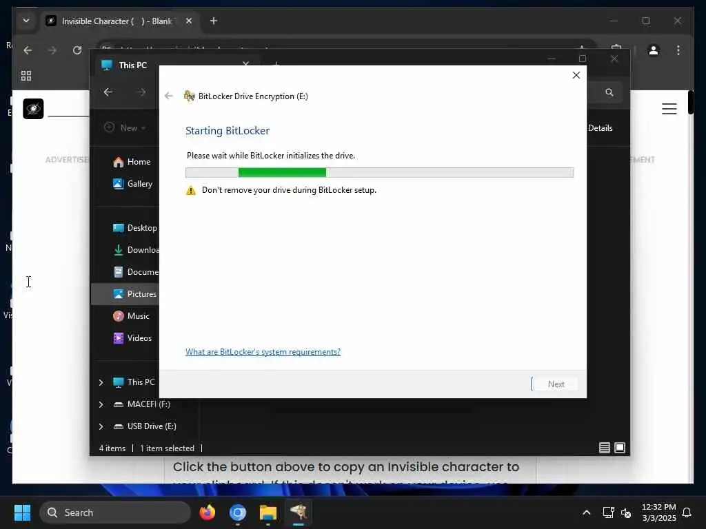
Task: Open Windows Start menu
Action: pyautogui.click(x=22, y=512)
